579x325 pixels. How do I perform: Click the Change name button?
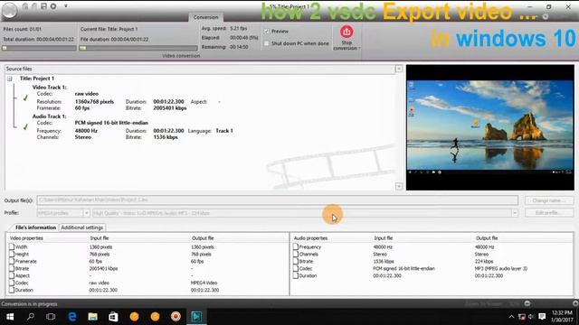pos(549,200)
